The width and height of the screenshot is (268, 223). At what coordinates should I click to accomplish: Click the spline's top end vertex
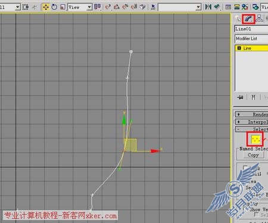pyautogui.click(x=131, y=52)
